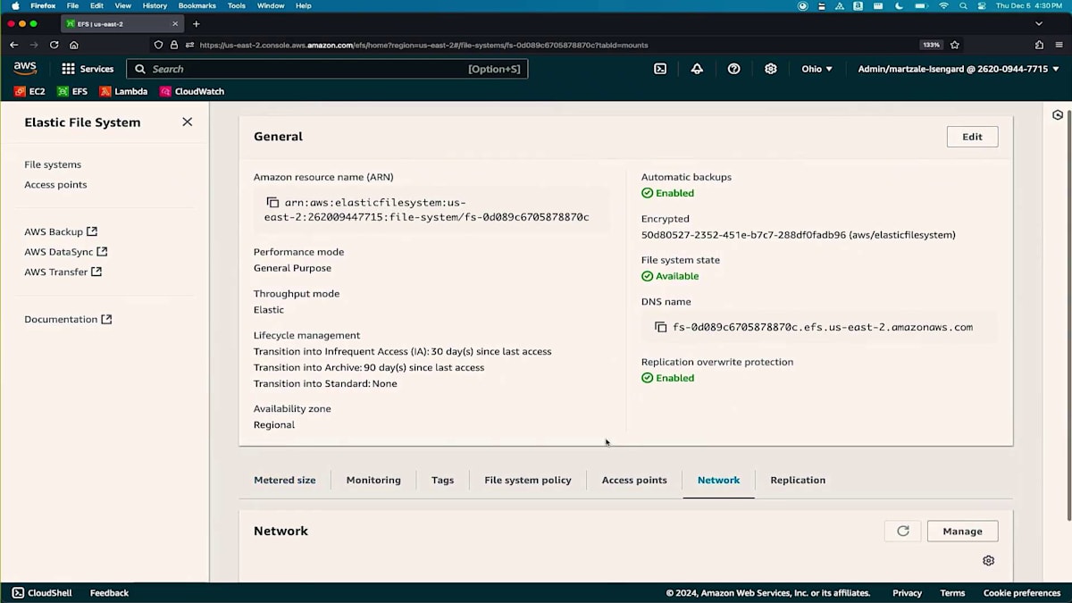Image resolution: width=1072 pixels, height=603 pixels.
Task: Switch to the Monitoring tab
Action: coord(373,480)
